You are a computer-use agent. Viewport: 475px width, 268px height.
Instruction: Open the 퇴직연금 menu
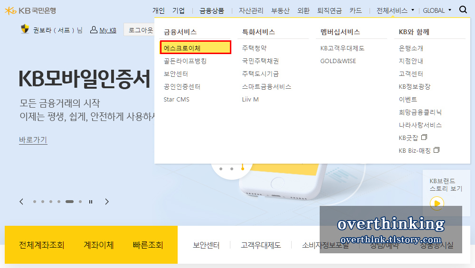pos(329,10)
